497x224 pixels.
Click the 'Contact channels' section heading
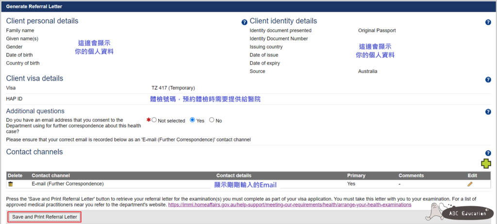pos(34,152)
